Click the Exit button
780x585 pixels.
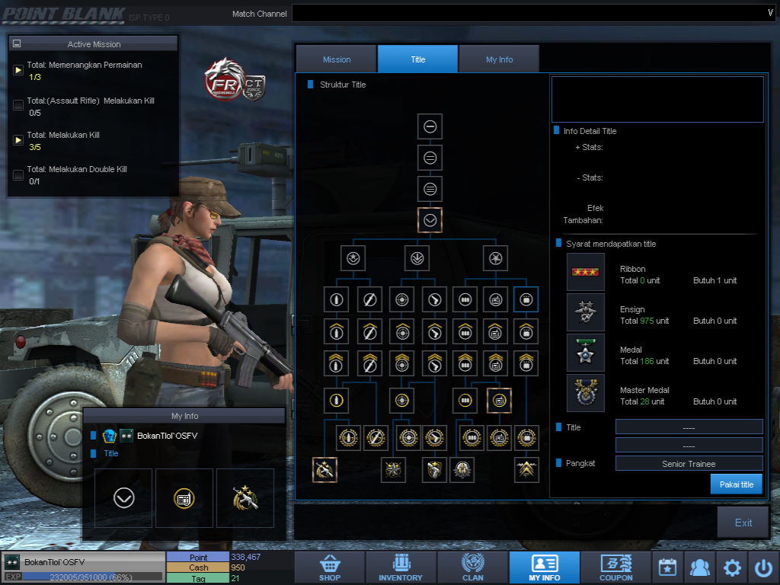pyautogui.click(x=743, y=523)
